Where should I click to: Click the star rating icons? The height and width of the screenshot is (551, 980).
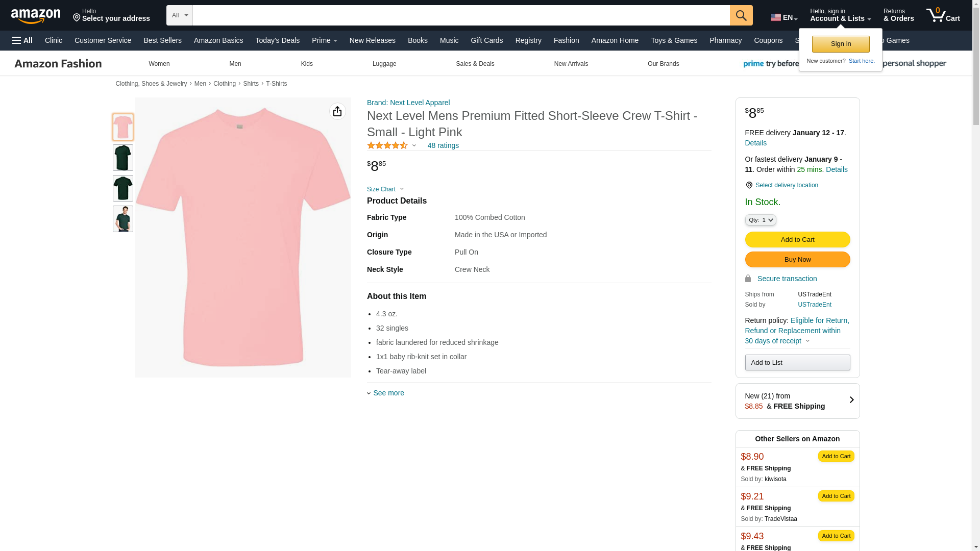pos(387,145)
